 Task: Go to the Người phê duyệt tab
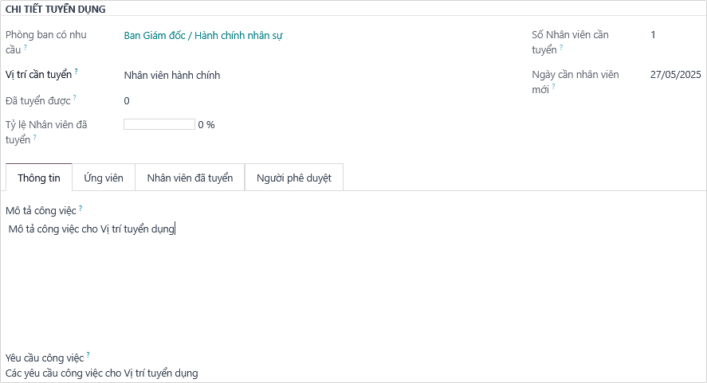coord(293,178)
